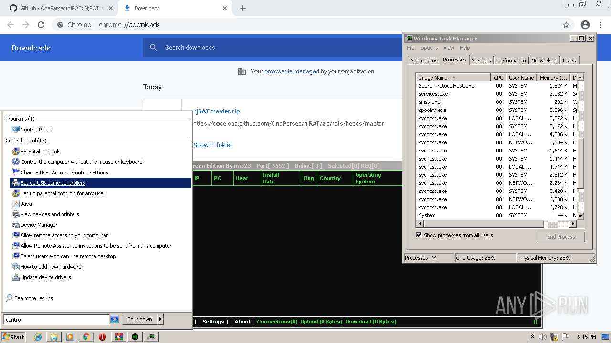
Task: Switch to Applications tab in Task Manager
Action: tap(423, 61)
